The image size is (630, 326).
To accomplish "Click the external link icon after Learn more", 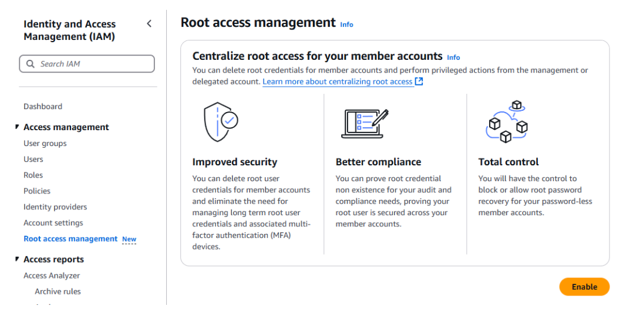I will [419, 81].
